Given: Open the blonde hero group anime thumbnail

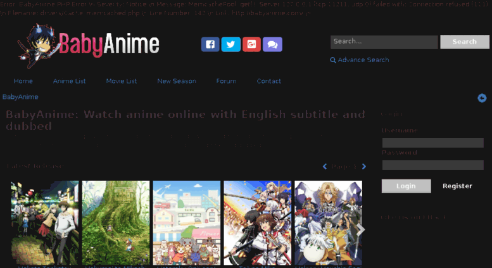Looking at the screenshot, I should (328, 223).
